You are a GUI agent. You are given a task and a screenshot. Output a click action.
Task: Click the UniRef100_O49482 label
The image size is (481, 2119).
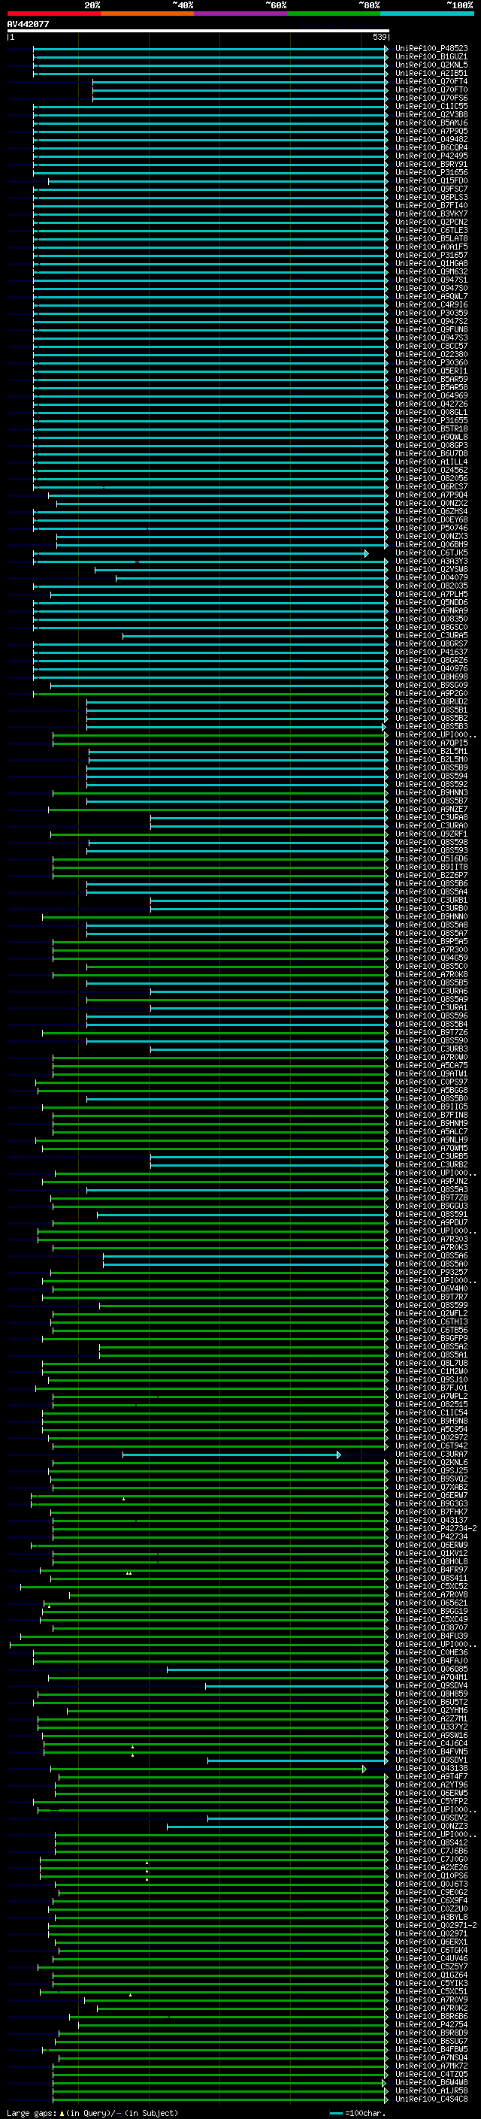(x=431, y=139)
